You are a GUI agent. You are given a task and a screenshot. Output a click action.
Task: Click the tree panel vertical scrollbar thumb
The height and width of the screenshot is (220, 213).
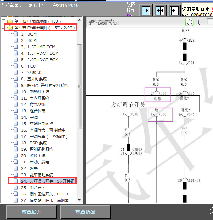tap(79, 87)
